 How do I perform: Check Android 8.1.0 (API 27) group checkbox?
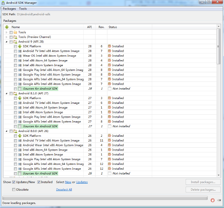(11, 94)
